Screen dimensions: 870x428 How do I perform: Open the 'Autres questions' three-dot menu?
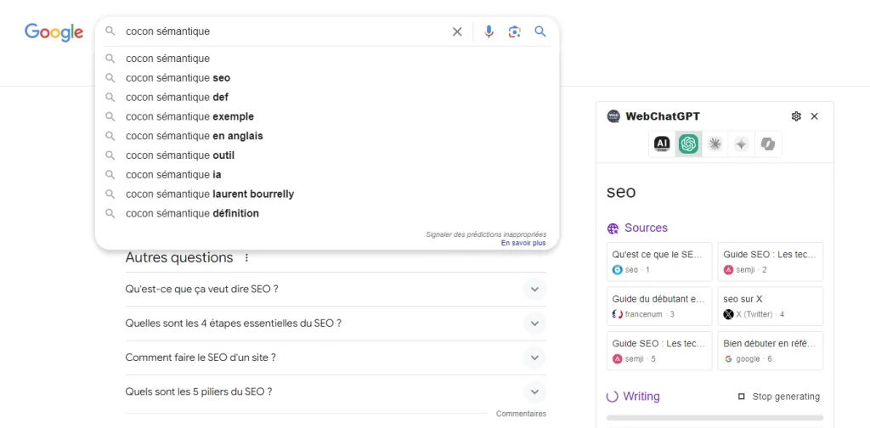coord(247,258)
